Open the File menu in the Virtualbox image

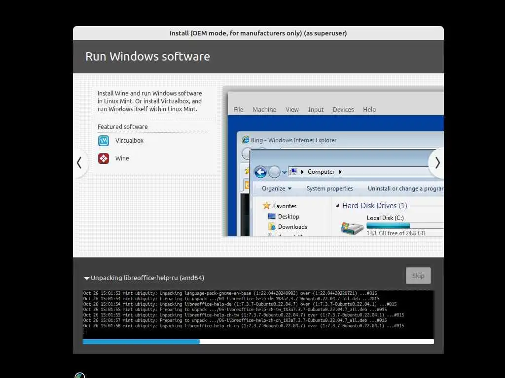(x=238, y=110)
